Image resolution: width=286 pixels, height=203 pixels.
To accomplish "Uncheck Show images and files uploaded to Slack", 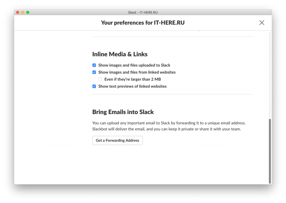I will [94, 65].
